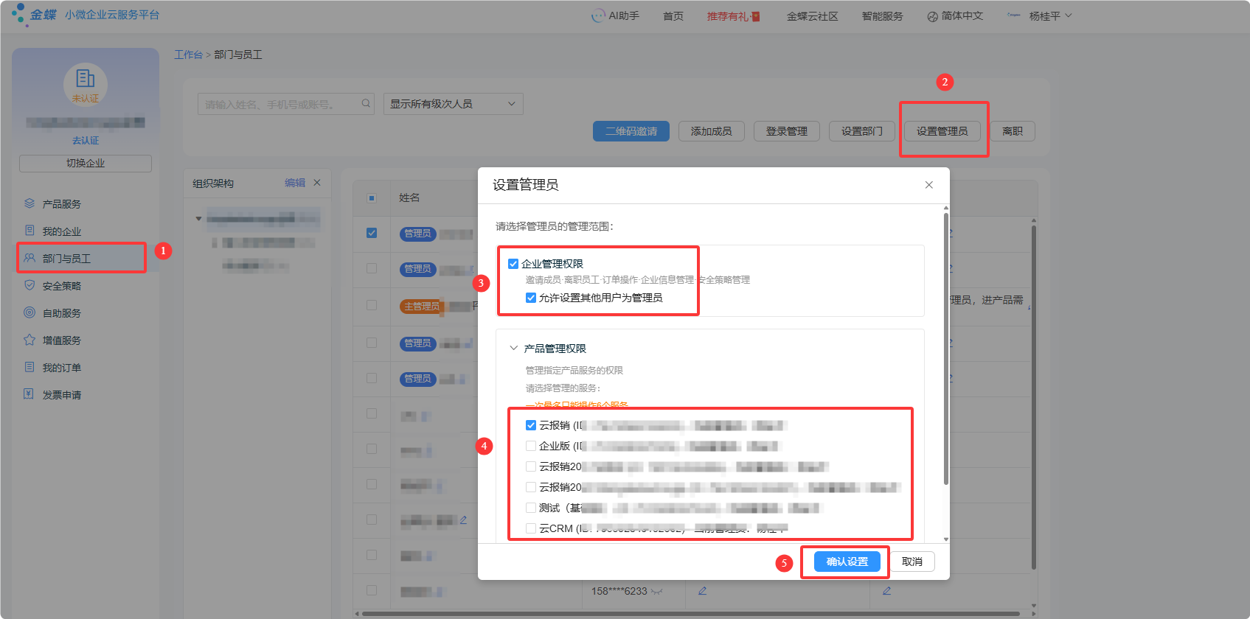Click the 安全策略 shield icon
Screen dimensions: 1250x619
pyautogui.click(x=29, y=285)
